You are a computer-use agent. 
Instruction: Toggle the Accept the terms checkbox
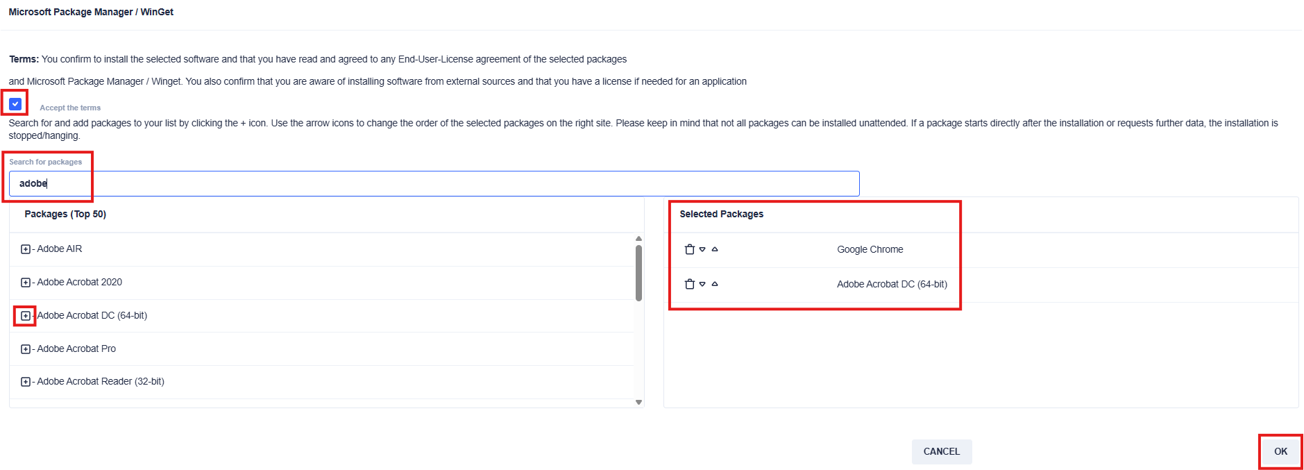[15, 104]
